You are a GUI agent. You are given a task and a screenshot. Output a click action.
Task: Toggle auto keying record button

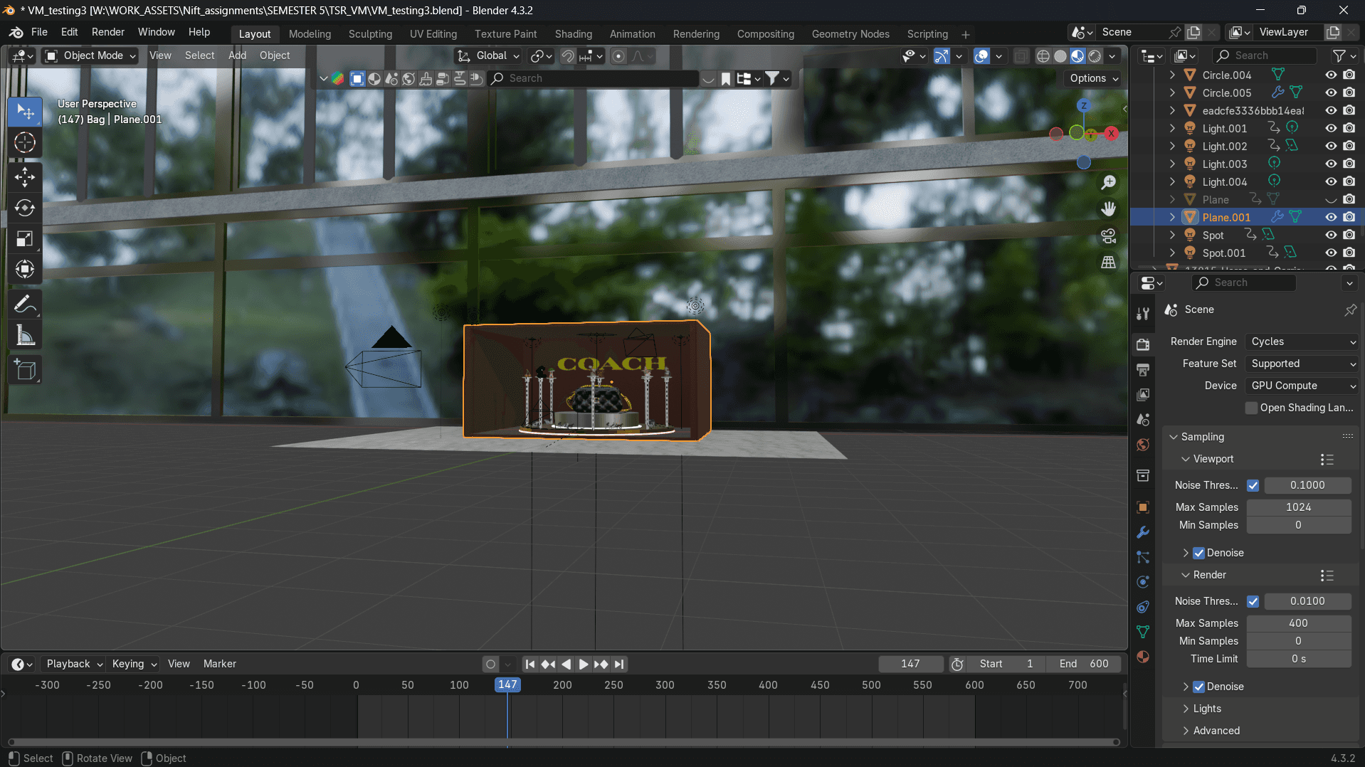click(x=490, y=664)
